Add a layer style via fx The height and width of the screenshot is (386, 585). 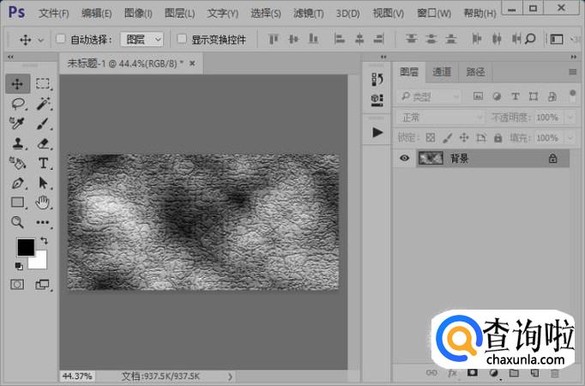(x=452, y=372)
